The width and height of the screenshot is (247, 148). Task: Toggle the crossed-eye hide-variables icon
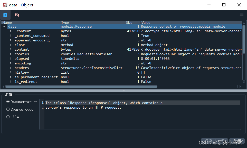pos(17,15)
